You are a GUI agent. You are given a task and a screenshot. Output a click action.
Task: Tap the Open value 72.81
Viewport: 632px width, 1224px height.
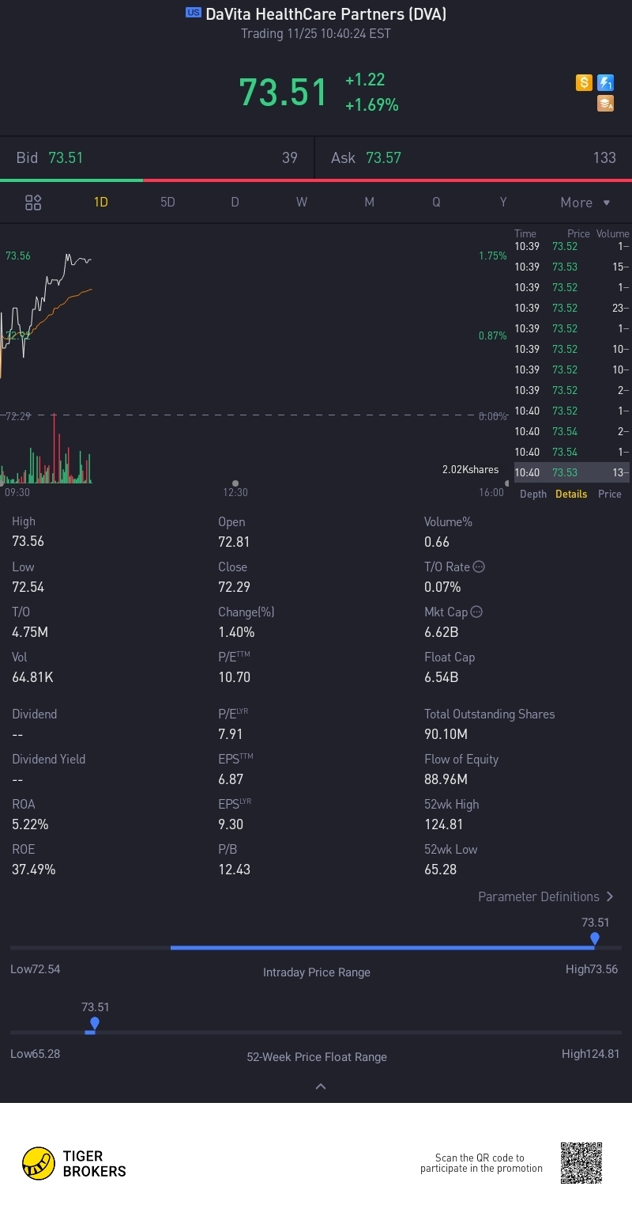point(234,542)
